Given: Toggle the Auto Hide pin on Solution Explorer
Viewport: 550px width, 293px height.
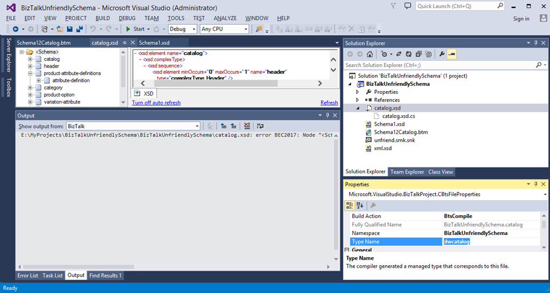Looking at the screenshot, I should tap(535, 43).
